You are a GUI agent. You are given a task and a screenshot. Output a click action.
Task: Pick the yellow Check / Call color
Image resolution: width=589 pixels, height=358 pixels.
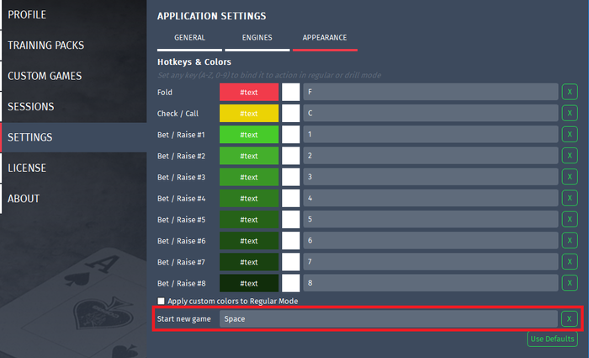point(249,113)
